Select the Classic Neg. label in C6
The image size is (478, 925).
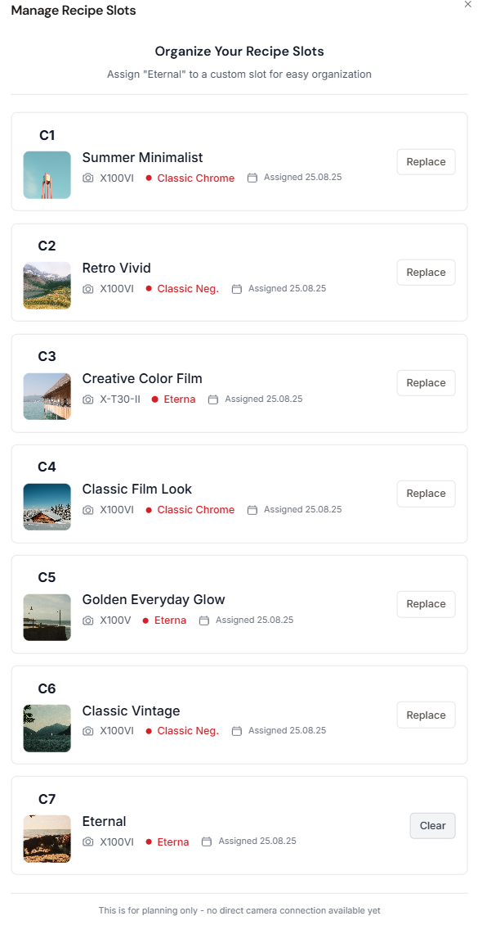point(188,731)
